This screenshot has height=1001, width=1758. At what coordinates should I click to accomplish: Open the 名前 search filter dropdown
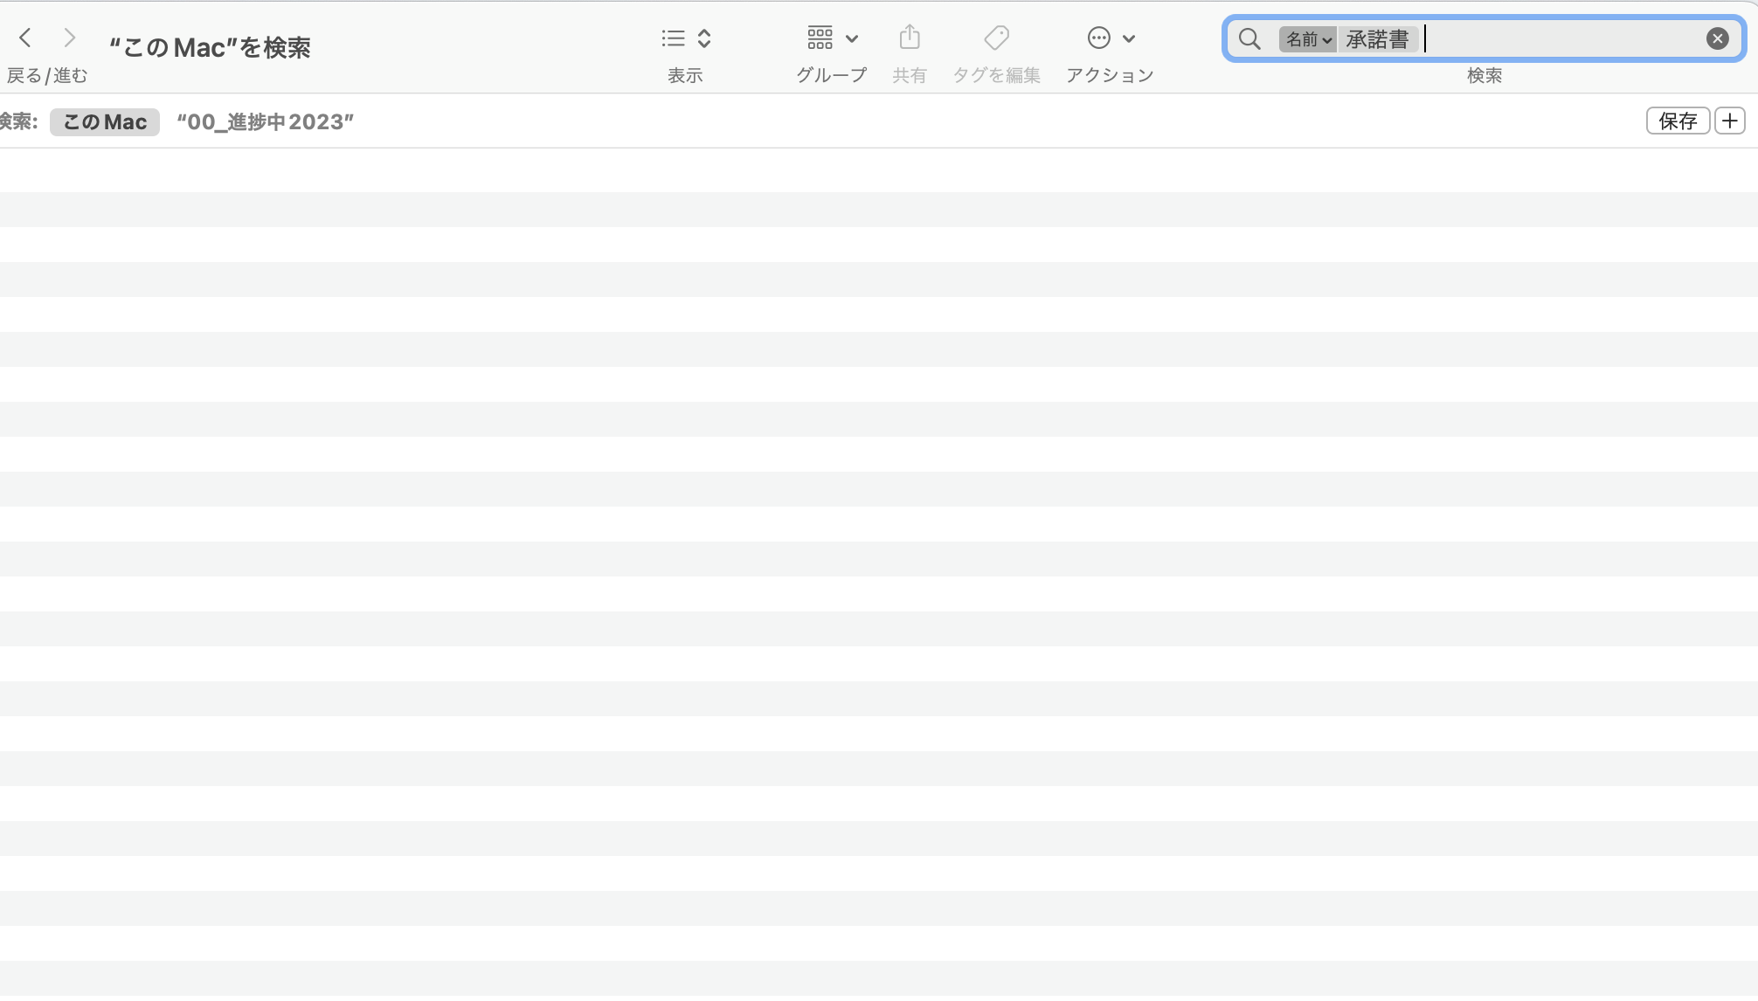click(1307, 39)
